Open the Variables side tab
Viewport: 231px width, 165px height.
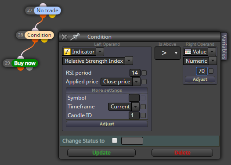pyautogui.click(x=224, y=47)
